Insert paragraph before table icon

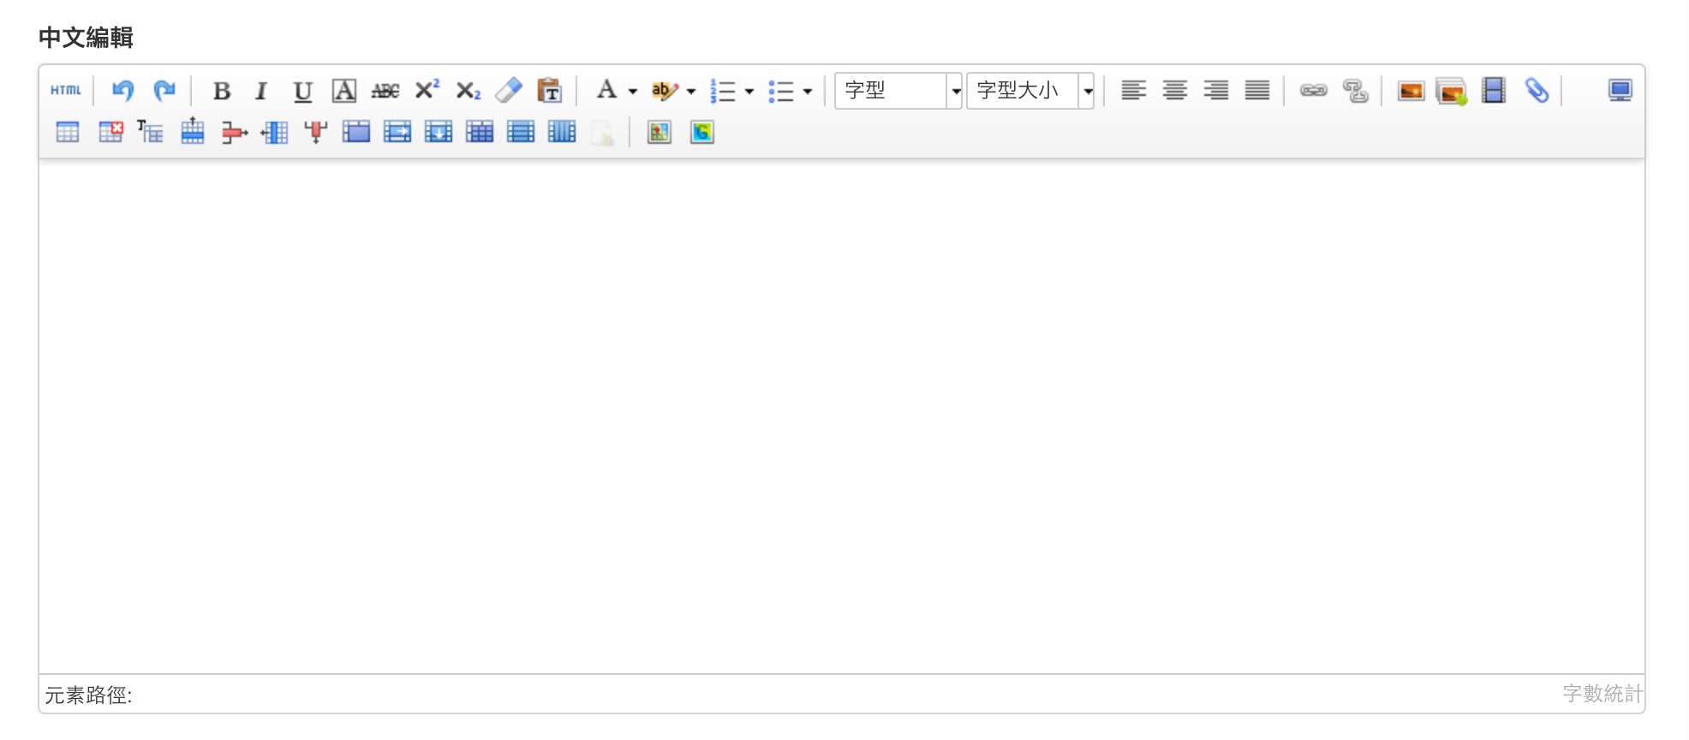pyautogui.click(x=150, y=131)
